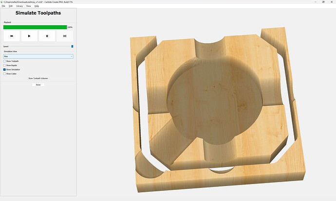Click the Done button
336x201 pixels.
click(x=38, y=85)
